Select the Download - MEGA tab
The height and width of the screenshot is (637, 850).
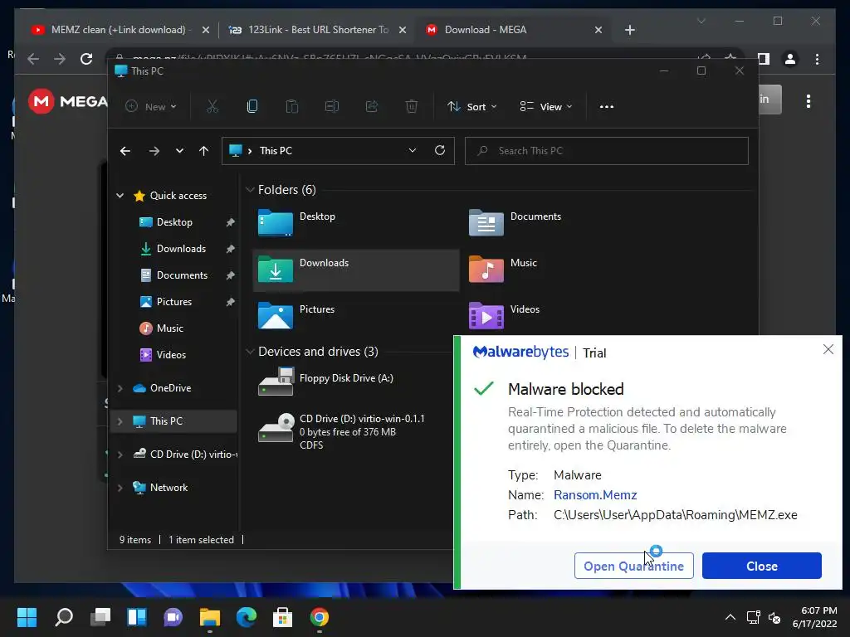(485, 30)
